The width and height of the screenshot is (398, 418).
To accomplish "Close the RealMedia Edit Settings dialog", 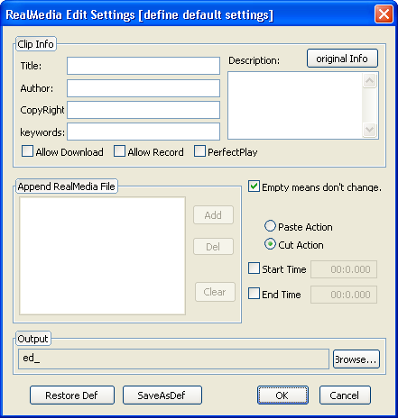I will point(384,14).
